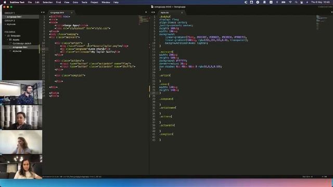333x187 pixels.
Task: Click the Play button line in the HTML code
Action: pyautogui.click(x=96, y=63)
